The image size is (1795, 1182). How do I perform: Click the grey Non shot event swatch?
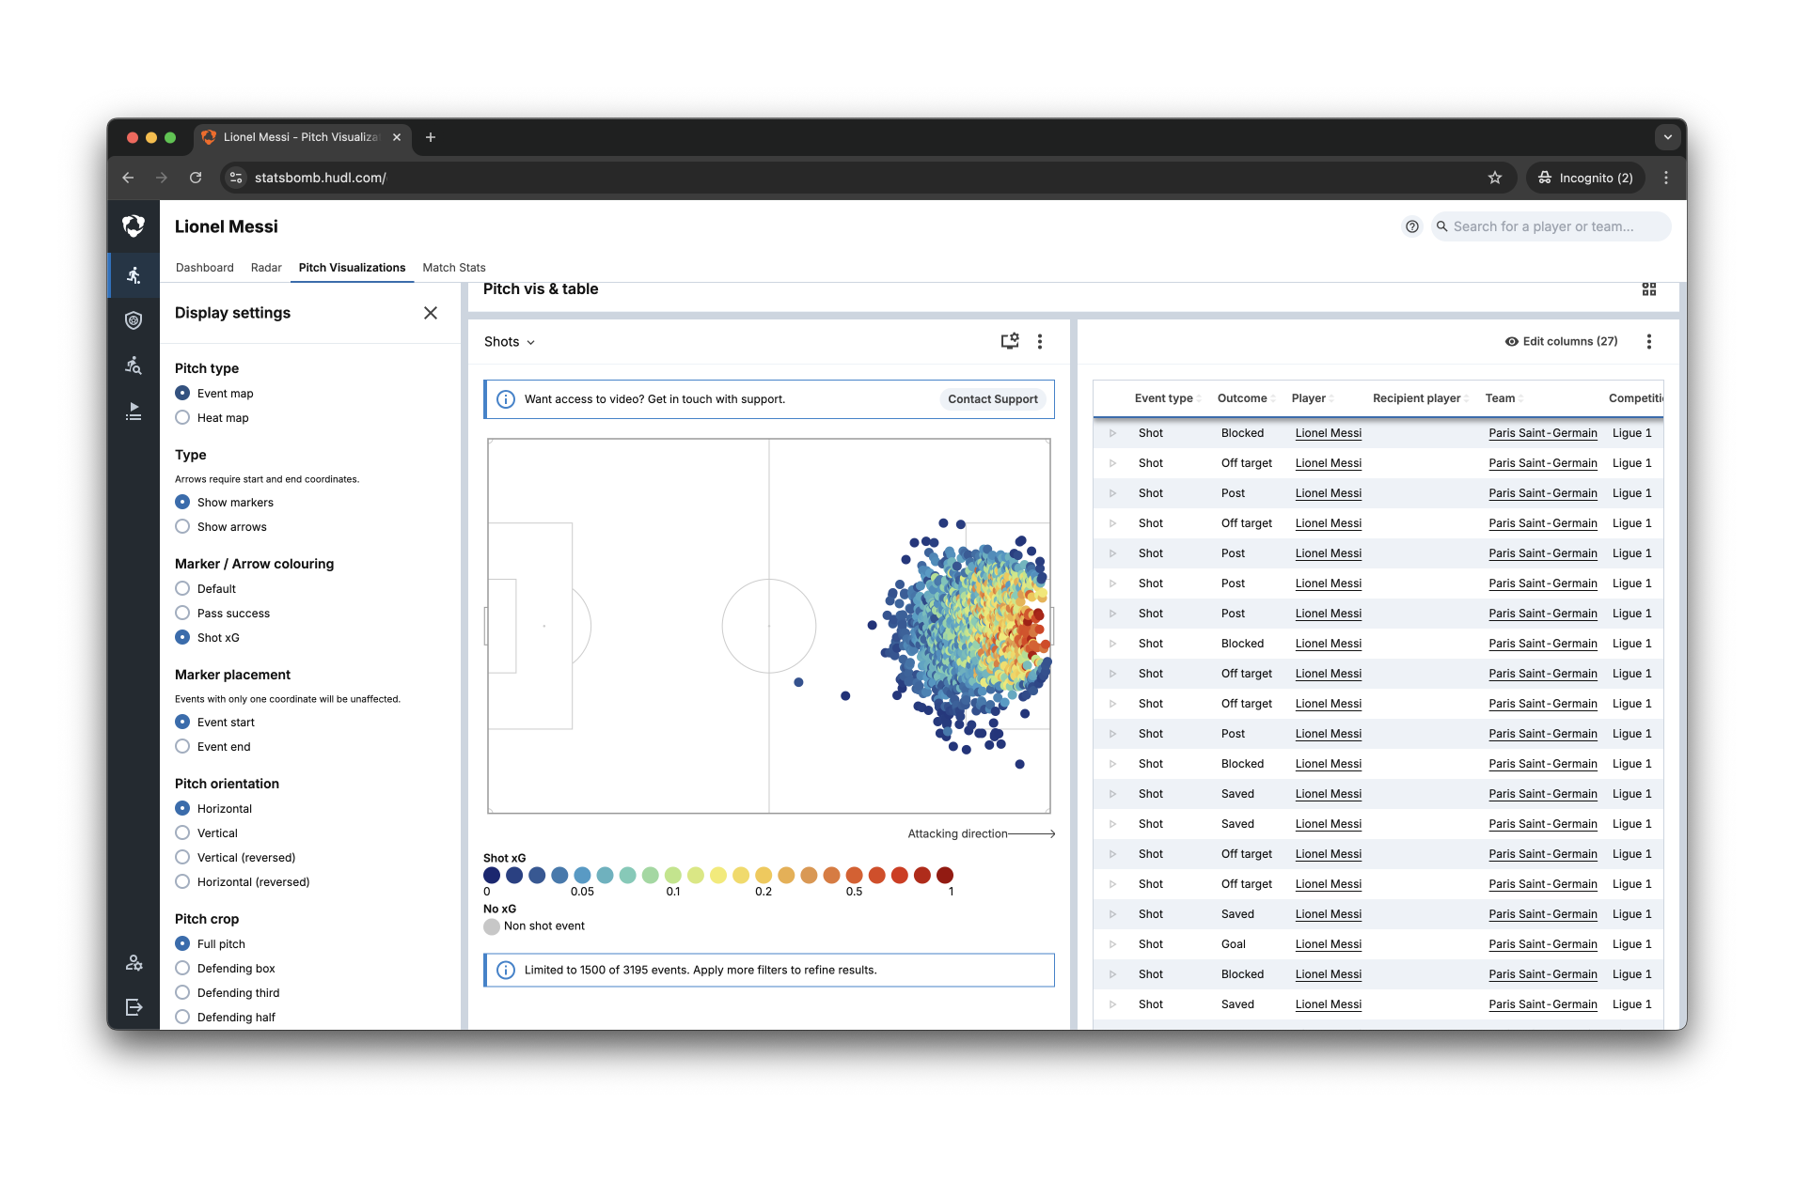[492, 926]
